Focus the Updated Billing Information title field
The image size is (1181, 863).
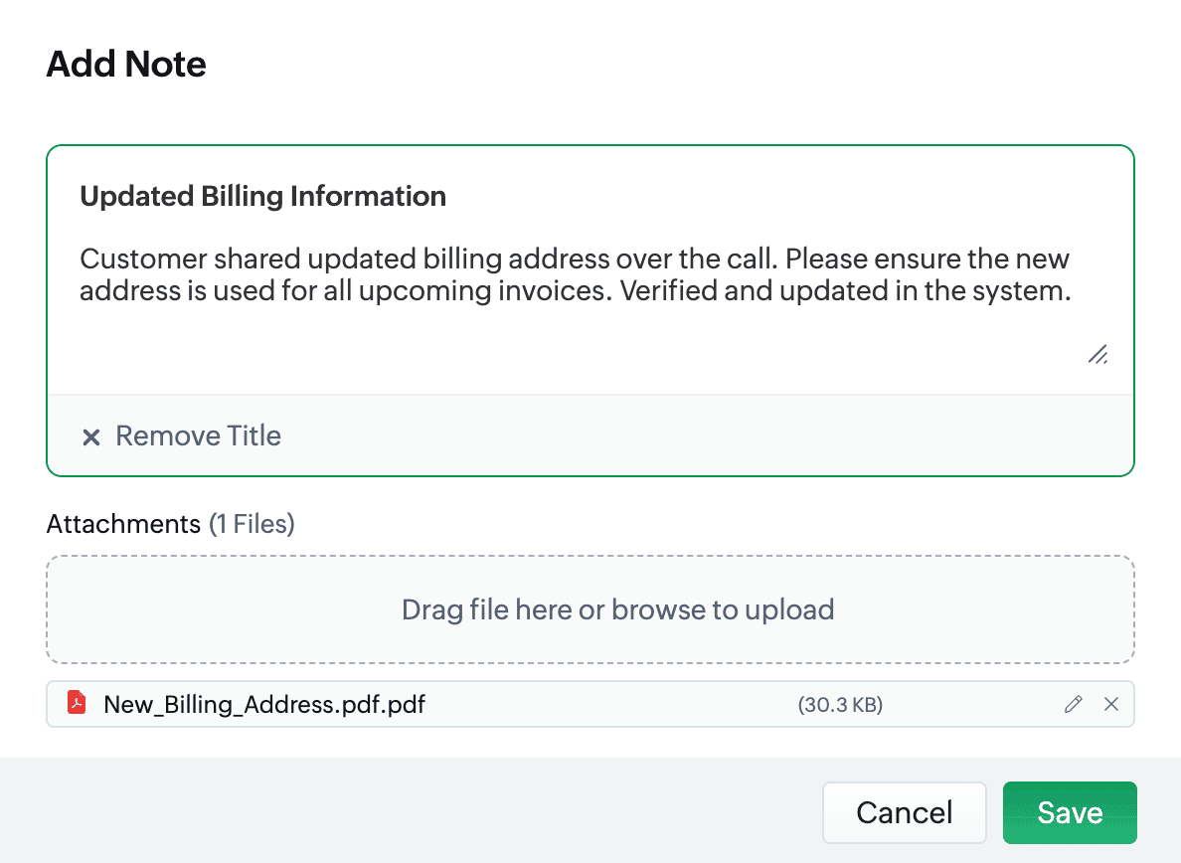tap(262, 197)
